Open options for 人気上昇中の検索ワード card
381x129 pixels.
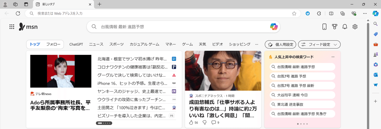[333, 57]
